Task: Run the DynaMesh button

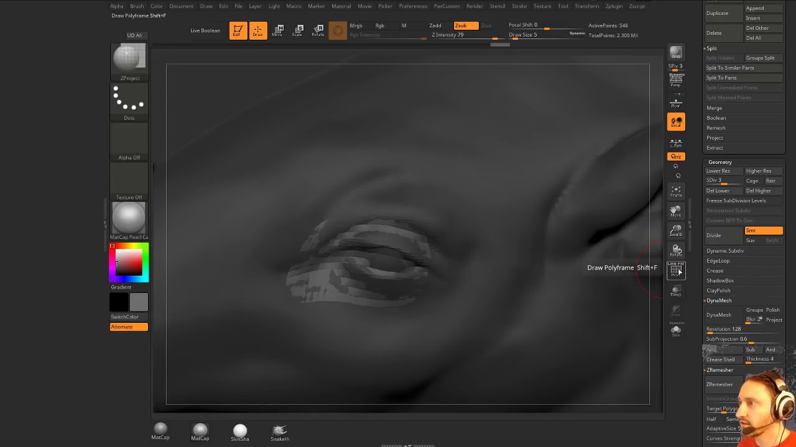Action: [x=724, y=315]
